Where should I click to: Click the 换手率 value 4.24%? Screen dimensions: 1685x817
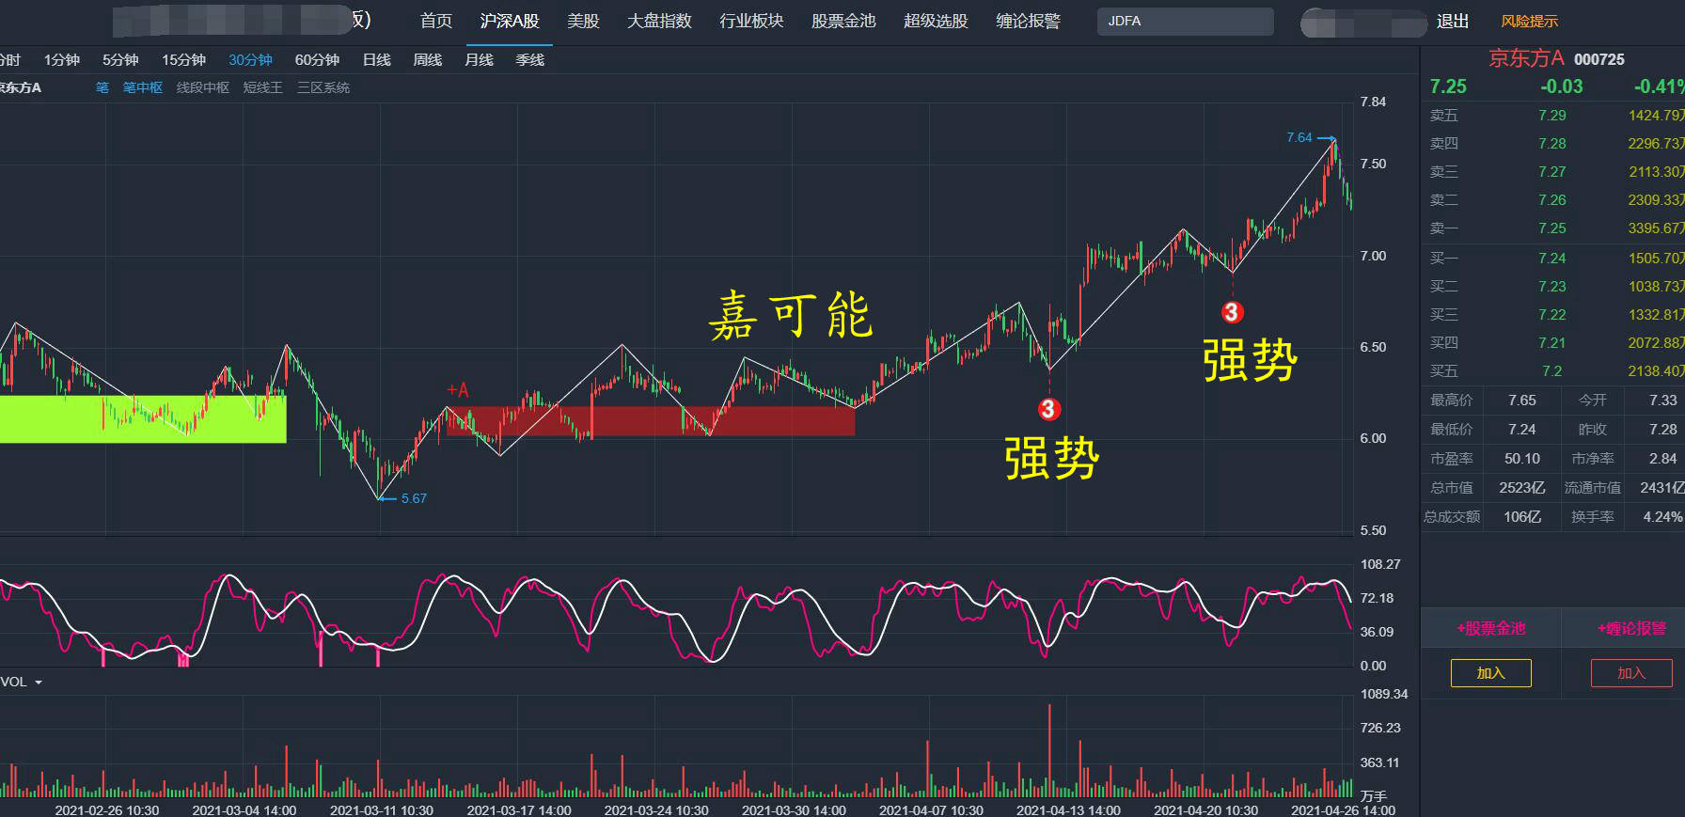tap(1662, 516)
